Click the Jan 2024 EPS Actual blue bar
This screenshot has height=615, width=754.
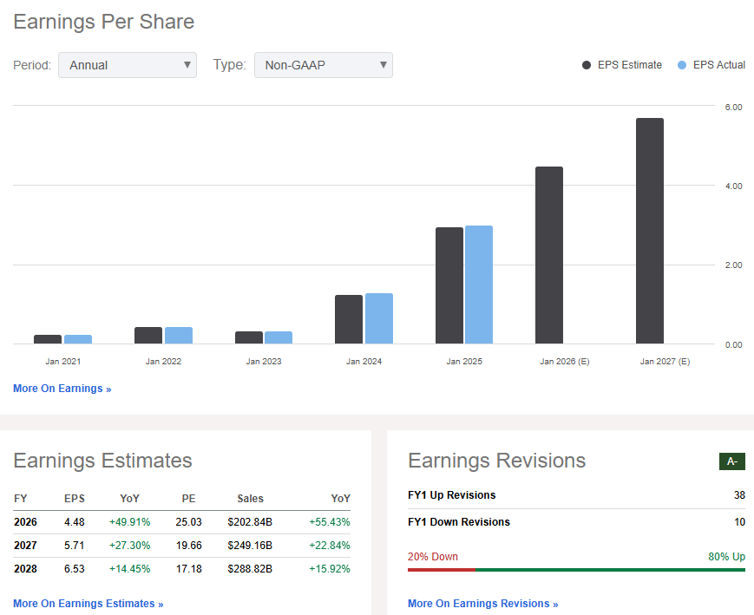point(379,319)
